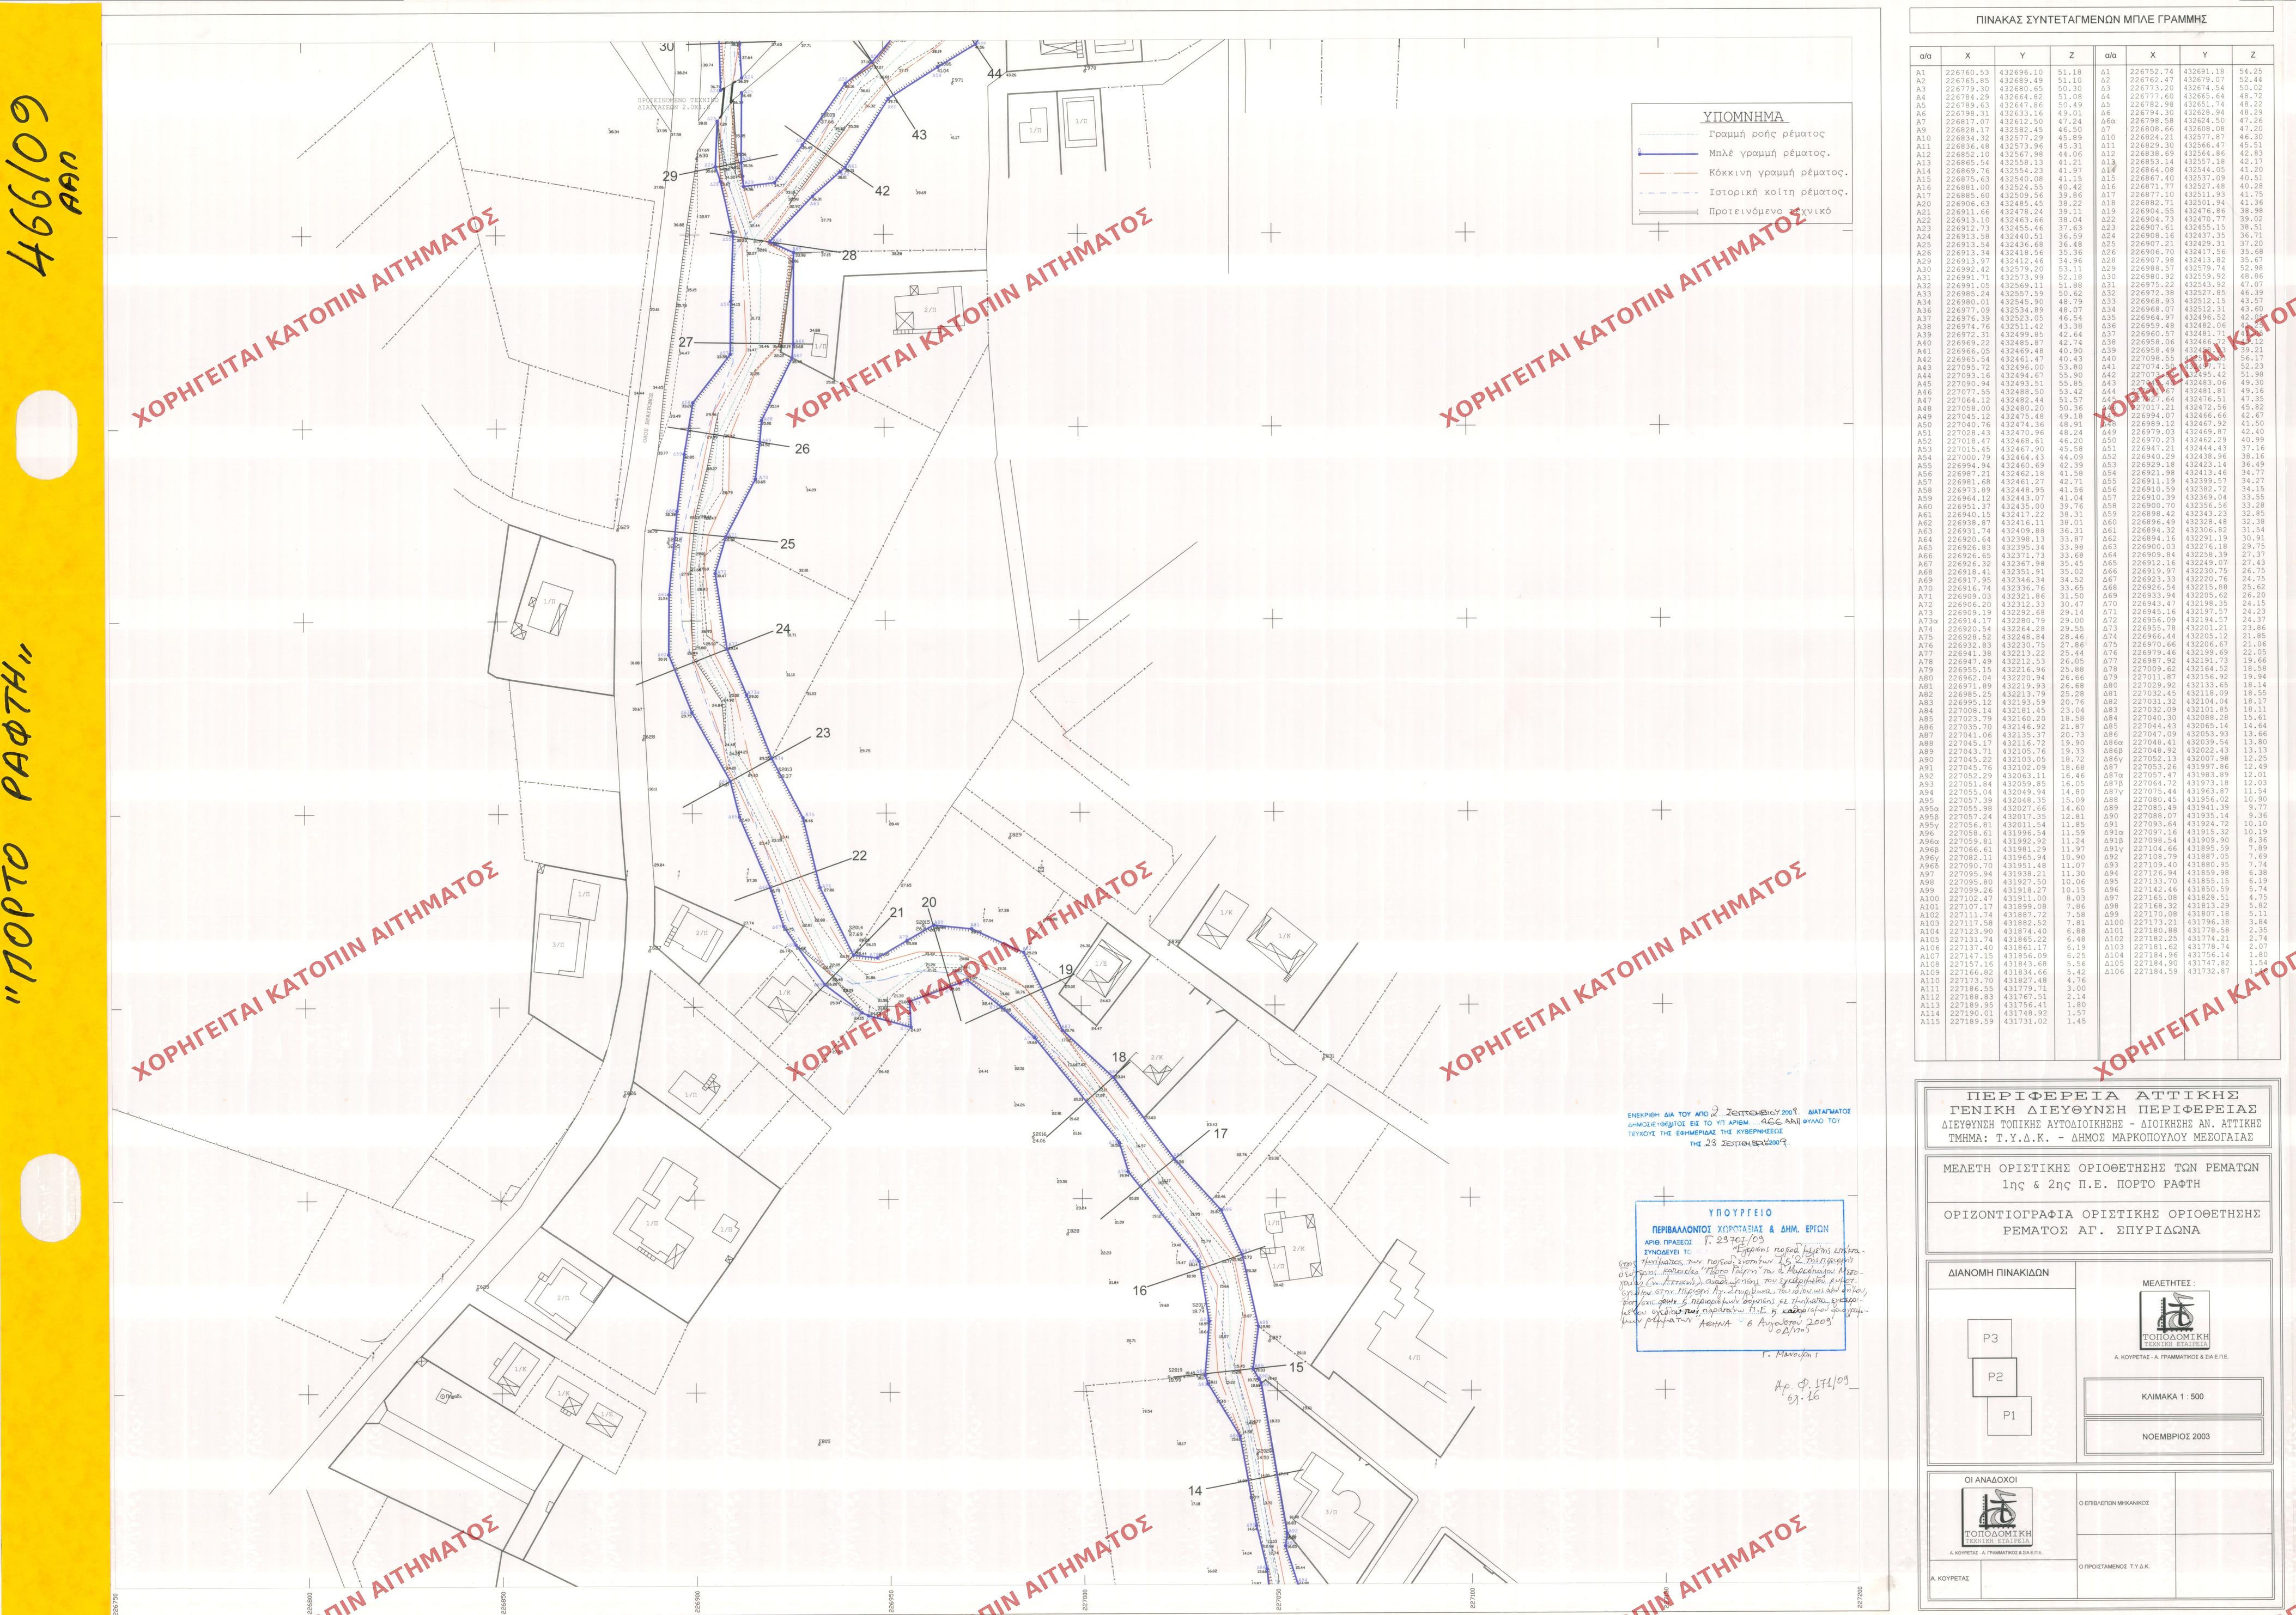This screenshot has height=1615, width=2296.
Task: Select sheet tile P1 in Διανομή Πινακίδων
Action: click(x=2009, y=1416)
